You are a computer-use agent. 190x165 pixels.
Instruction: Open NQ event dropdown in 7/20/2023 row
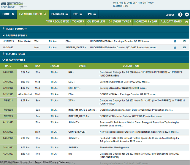[71, 72]
